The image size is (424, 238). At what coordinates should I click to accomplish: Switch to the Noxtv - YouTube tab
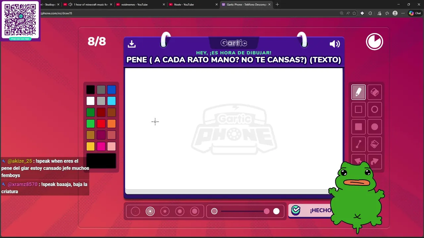click(193, 5)
